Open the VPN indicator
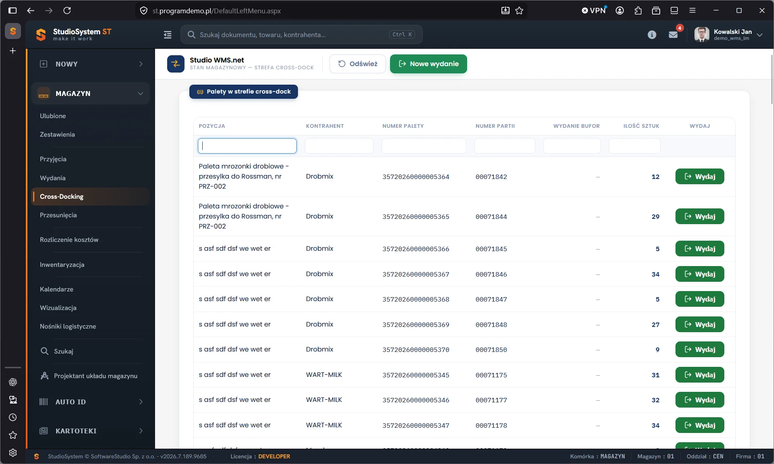Viewport: 774px width, 464px height. (x=594, y=10)
